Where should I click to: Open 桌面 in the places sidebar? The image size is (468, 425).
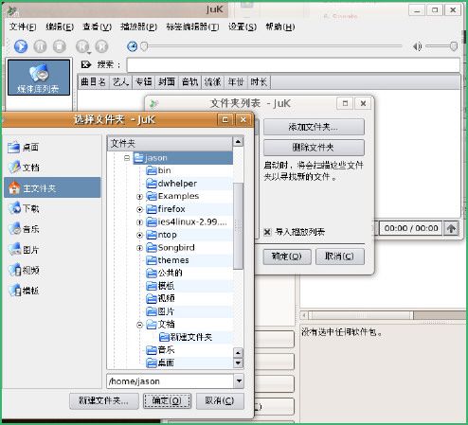click(23, 148)
